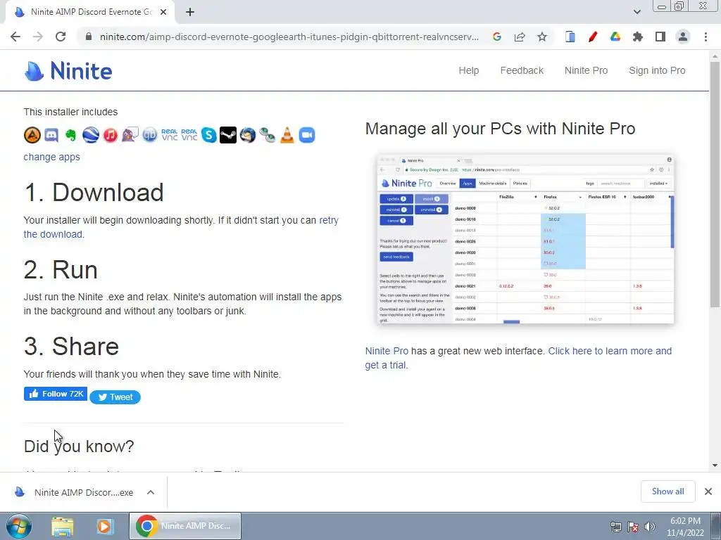Click the page vertical scrollbar

click(715, 184)
